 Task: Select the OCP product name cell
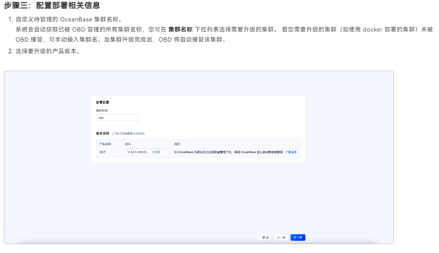click(x=103, y=152)
